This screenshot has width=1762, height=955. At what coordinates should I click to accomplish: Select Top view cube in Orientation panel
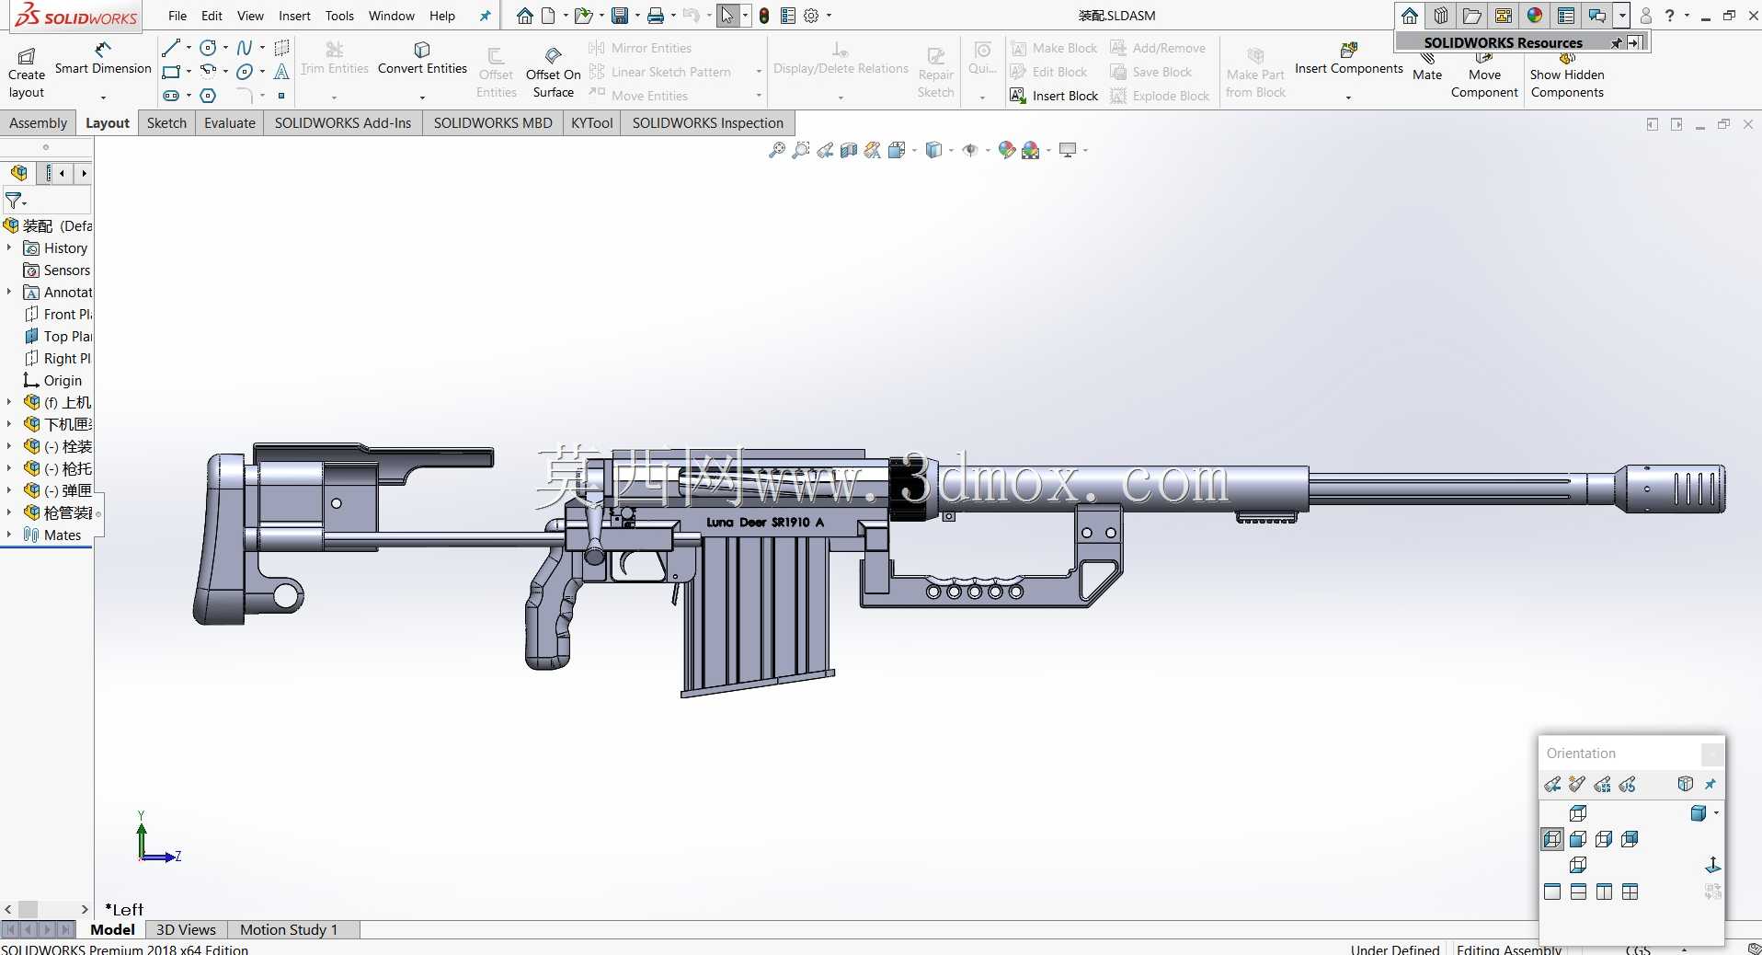pos(1578,813)
